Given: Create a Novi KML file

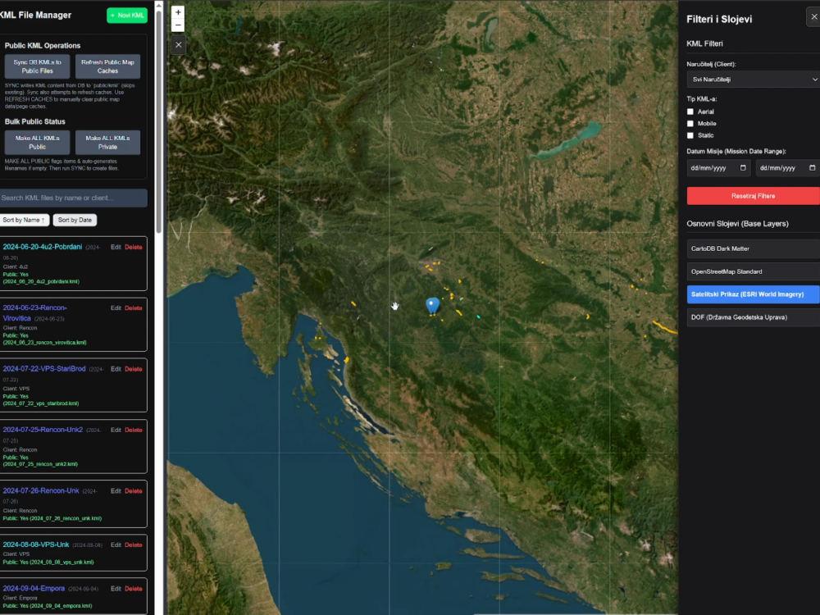Looking at the screenshot, I should point(127,15).
